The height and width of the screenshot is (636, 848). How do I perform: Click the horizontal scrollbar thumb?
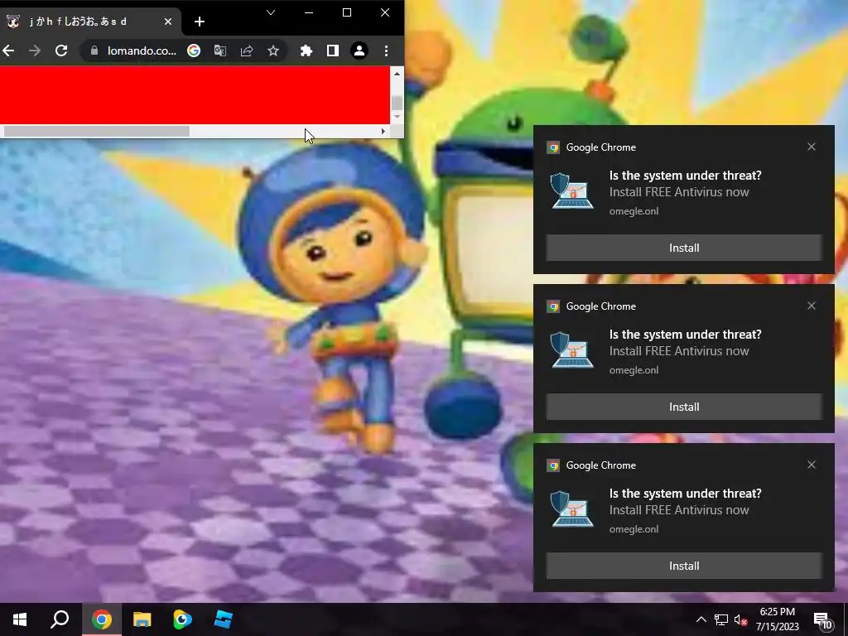point(97,132)
